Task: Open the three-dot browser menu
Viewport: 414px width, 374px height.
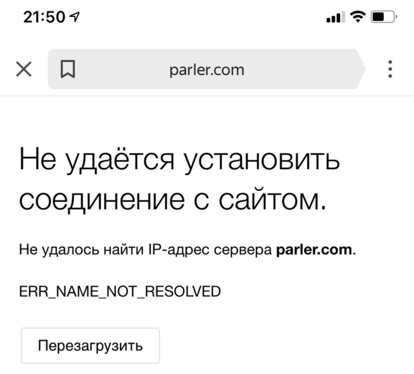Action: (x=390, y=69)
